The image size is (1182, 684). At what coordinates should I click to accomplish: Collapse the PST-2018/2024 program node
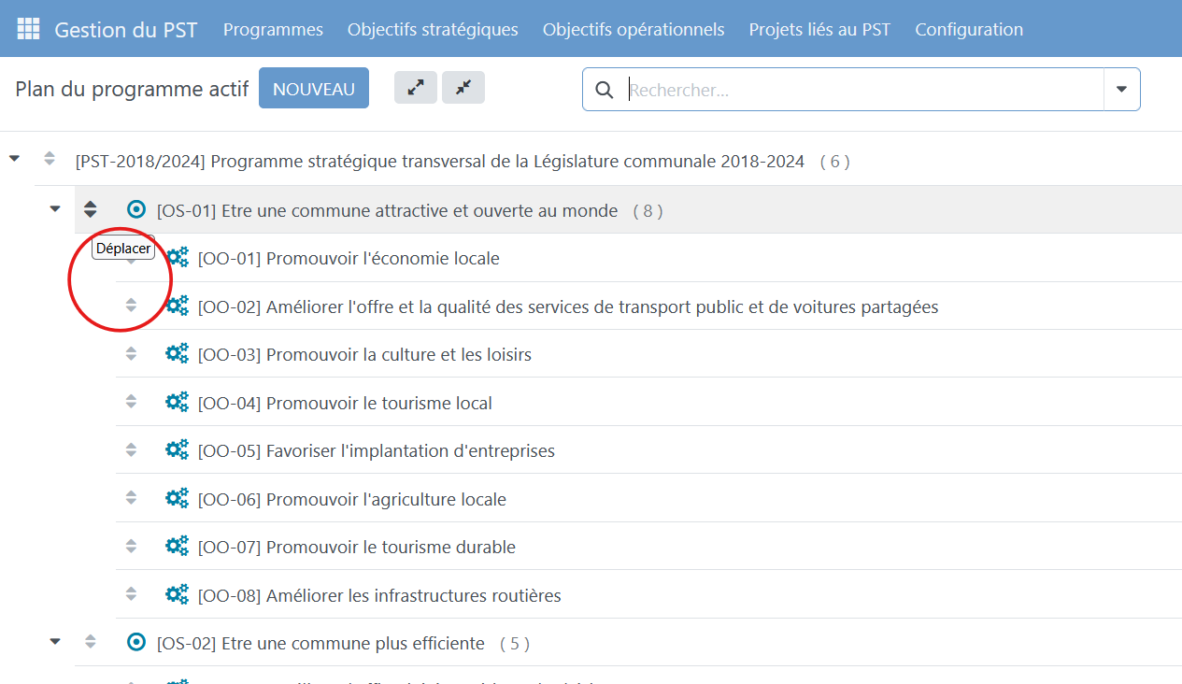(14, 160)
